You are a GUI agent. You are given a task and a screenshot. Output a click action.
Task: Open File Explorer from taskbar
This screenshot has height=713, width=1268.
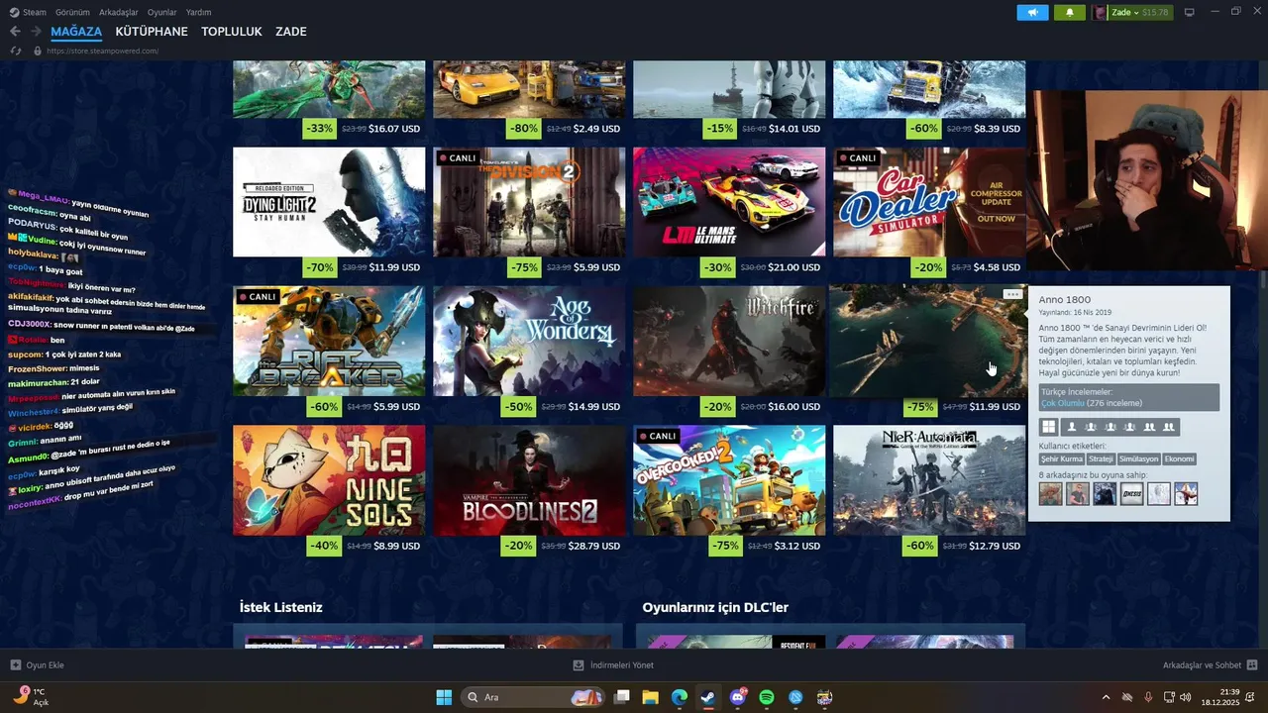pos(650,697)
